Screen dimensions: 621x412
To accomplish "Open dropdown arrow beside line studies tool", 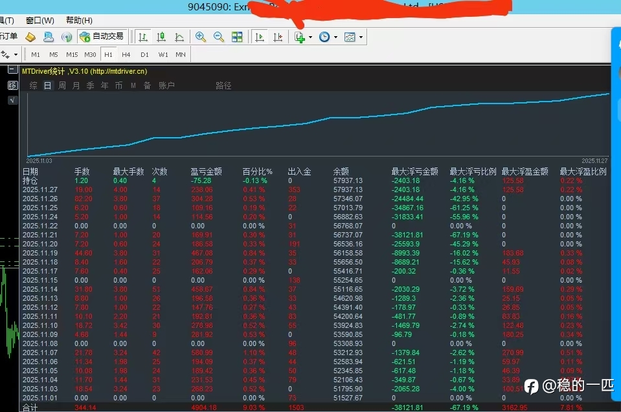I will point(16,54).
